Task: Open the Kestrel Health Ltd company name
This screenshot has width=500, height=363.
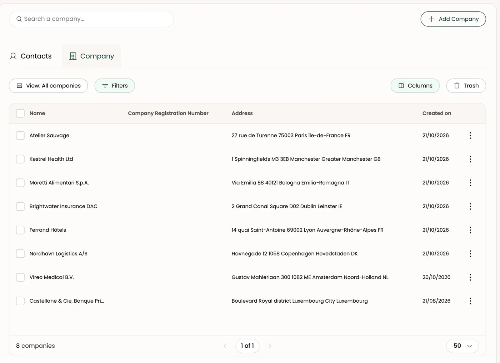Action: tap(51, 159)
